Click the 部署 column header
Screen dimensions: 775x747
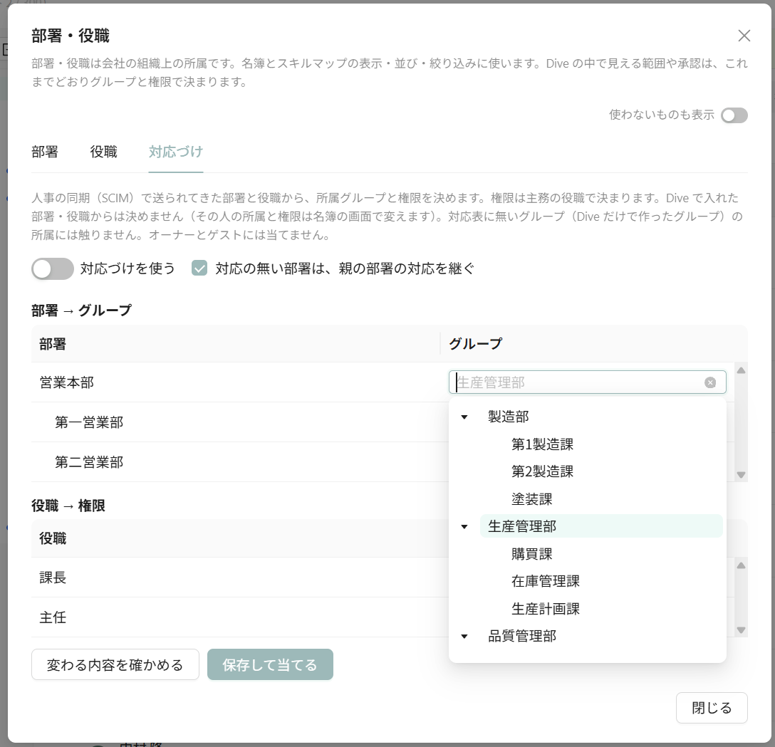(236, 344)
